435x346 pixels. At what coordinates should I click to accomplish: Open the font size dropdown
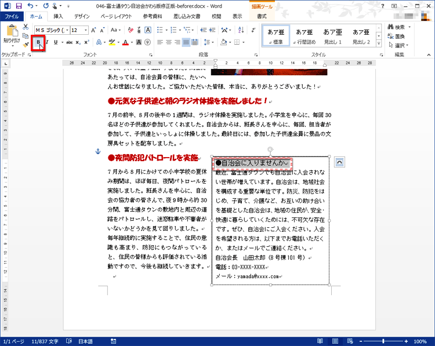click(x=86, y=30)
